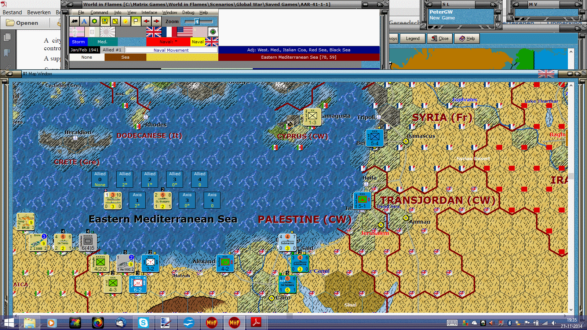Click the Axis 3 sea box section
587x330 pixels.
click(187, 200)
